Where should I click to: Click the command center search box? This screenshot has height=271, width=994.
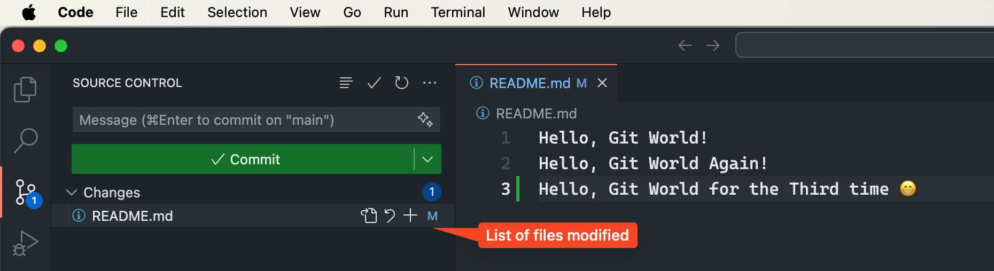click(x=865, y=45)
